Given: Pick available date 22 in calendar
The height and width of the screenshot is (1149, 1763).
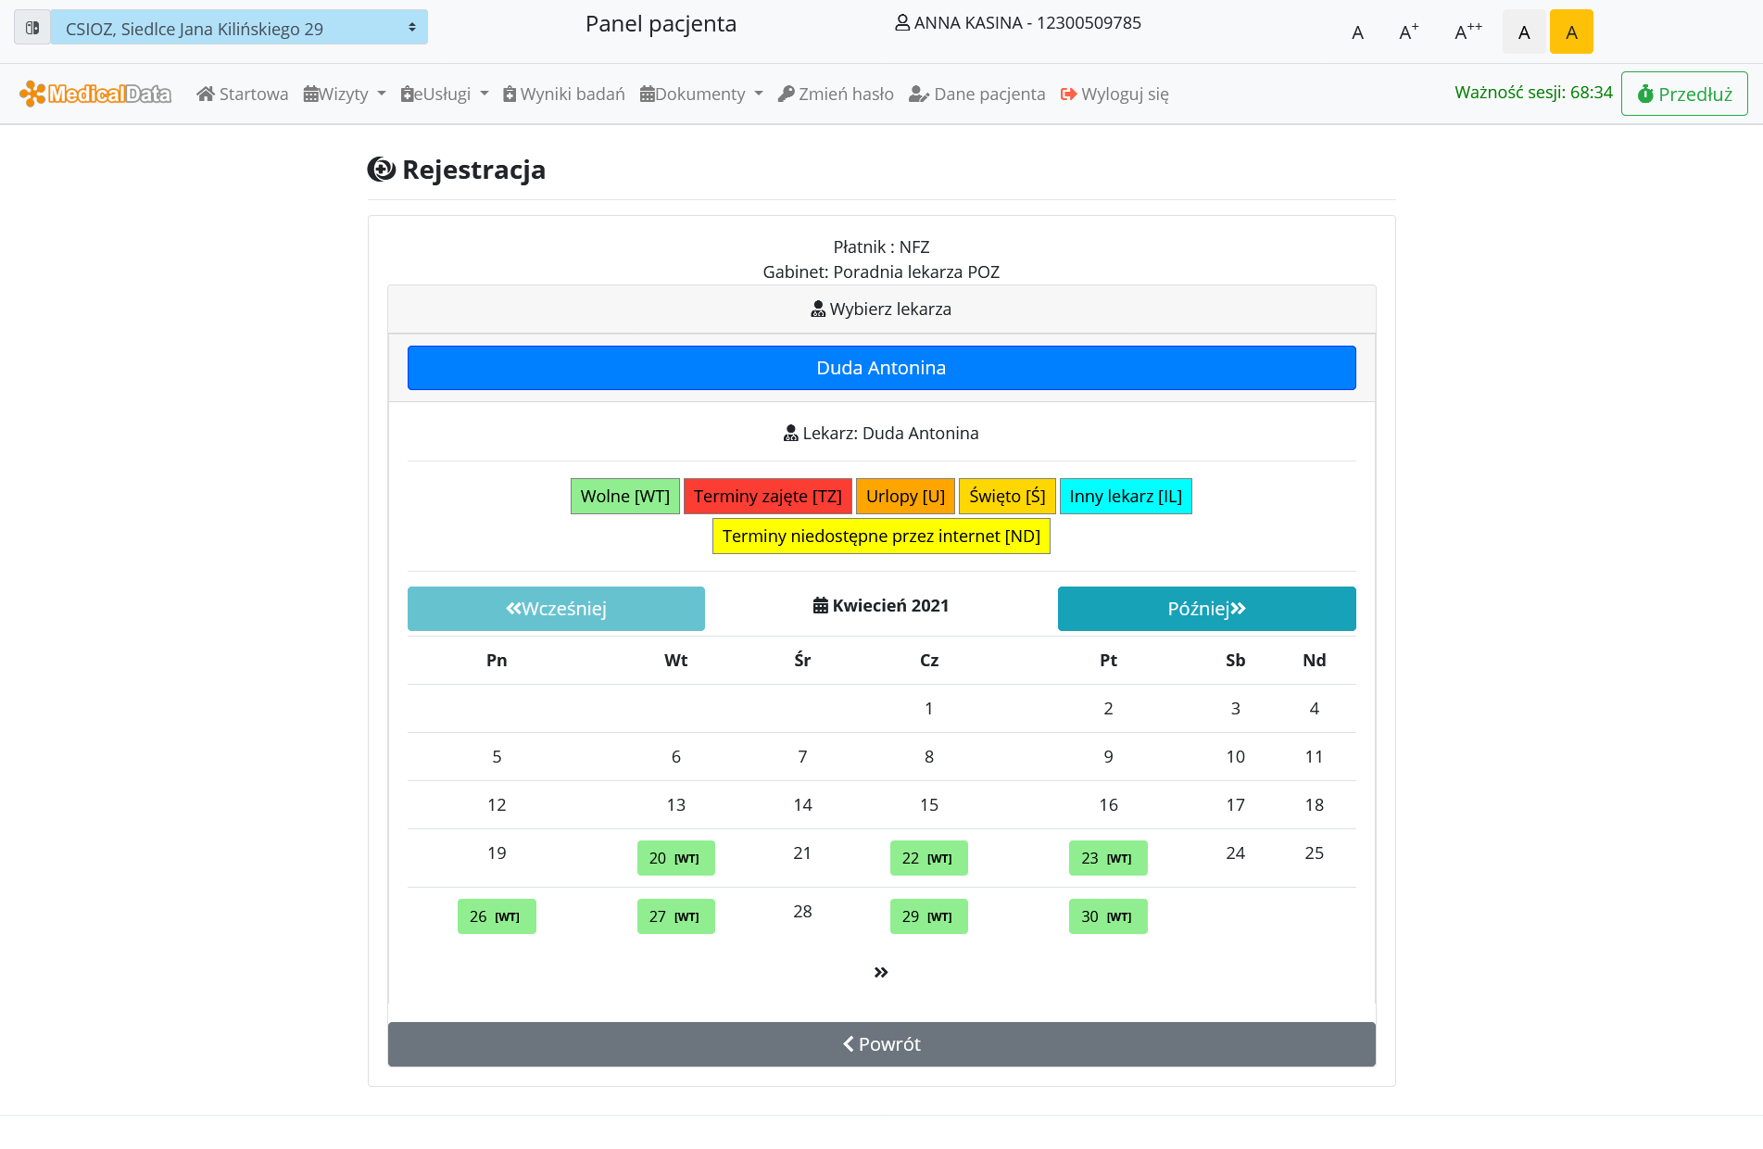Looking at the screenshot, I should [x=928, y=858].
